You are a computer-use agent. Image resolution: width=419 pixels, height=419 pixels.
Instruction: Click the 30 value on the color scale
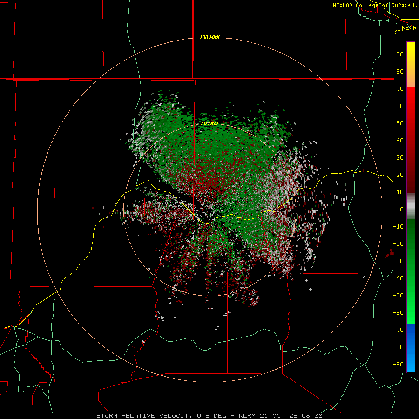tap(400, 158)
